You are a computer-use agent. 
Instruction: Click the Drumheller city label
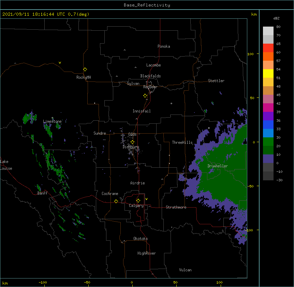point(218,166)
